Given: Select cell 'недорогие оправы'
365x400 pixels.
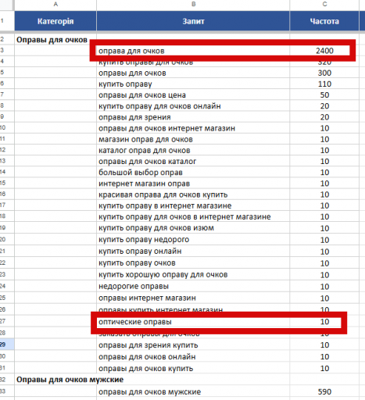Looking at the screenshot, I should tap(193, 286).
